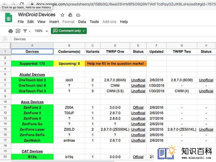
Task: Open the Data menu
Action: [x=82, y=22]
